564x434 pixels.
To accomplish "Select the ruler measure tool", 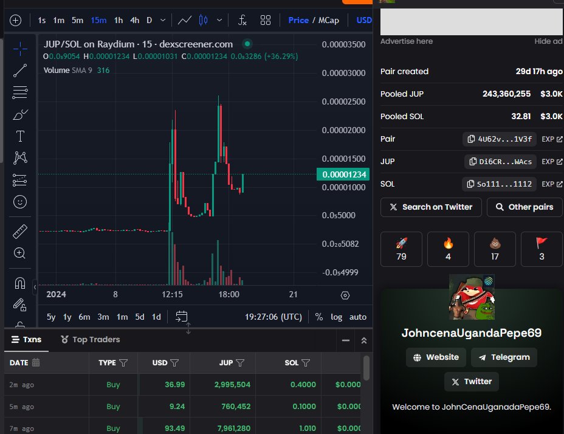I will tap(20, 232).
